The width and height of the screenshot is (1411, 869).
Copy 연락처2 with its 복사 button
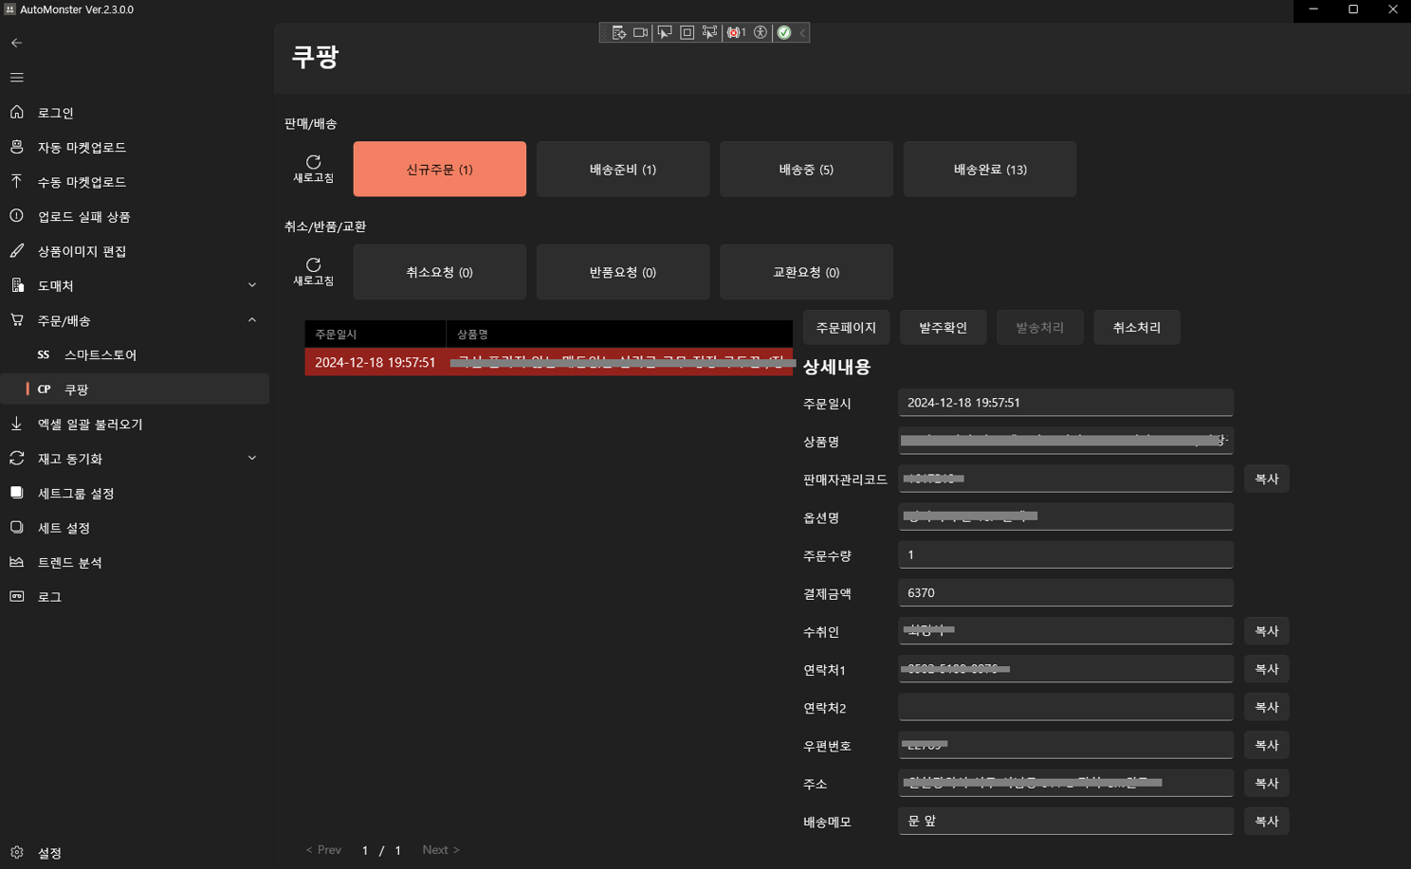pyautogui.click(x=1267, y=707)
